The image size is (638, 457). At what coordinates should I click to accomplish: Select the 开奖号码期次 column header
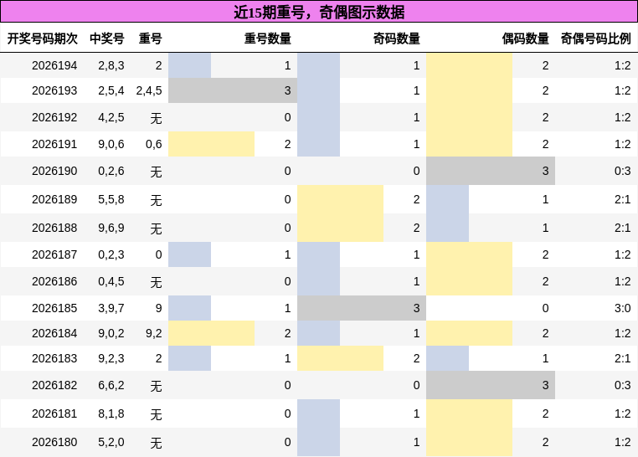click(x=43, y=39)
